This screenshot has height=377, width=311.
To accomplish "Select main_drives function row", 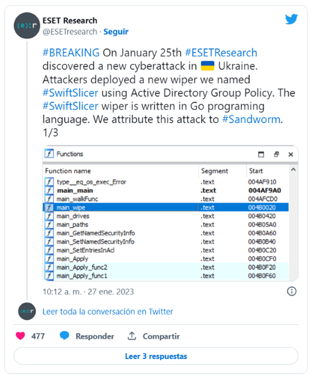I will point(166,216).
